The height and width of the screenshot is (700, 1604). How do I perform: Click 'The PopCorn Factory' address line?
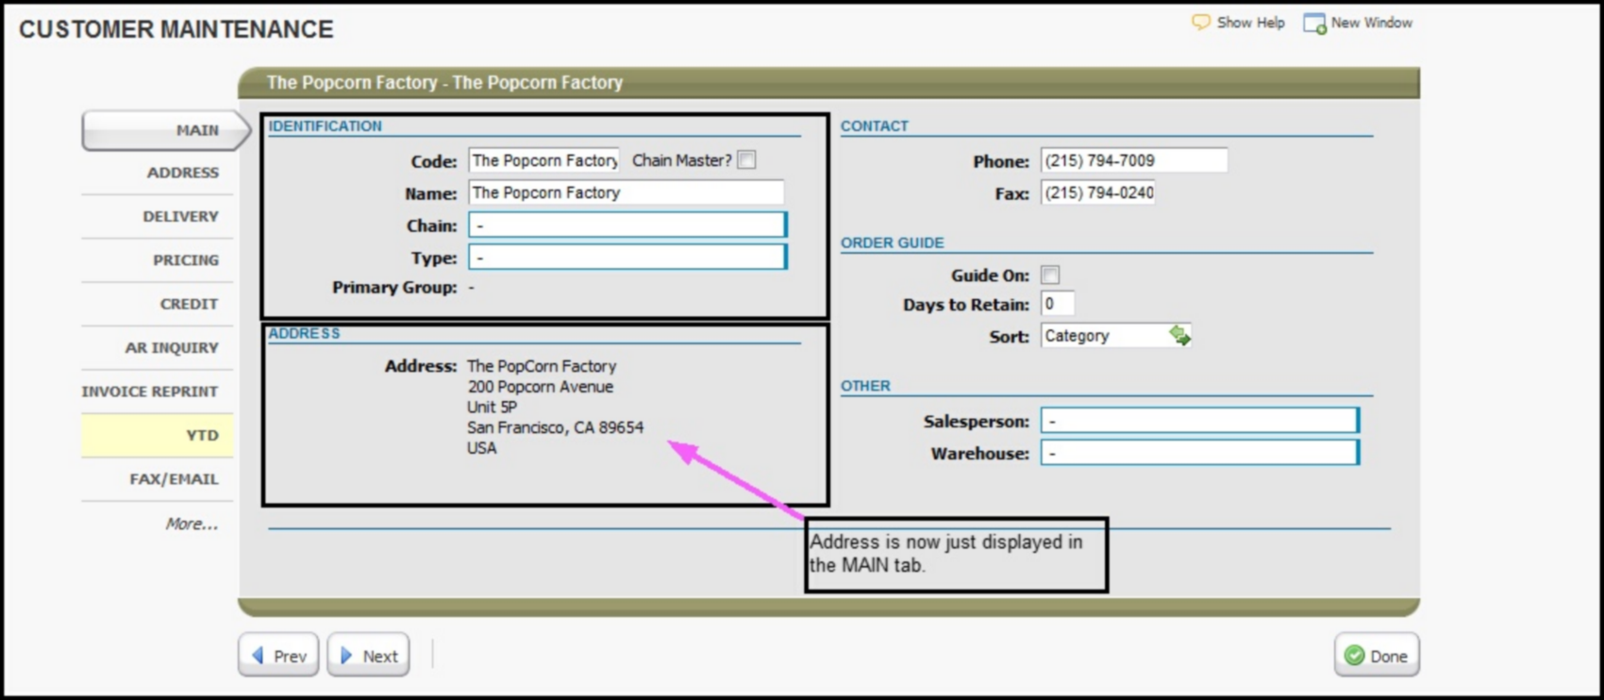[542, 366]
